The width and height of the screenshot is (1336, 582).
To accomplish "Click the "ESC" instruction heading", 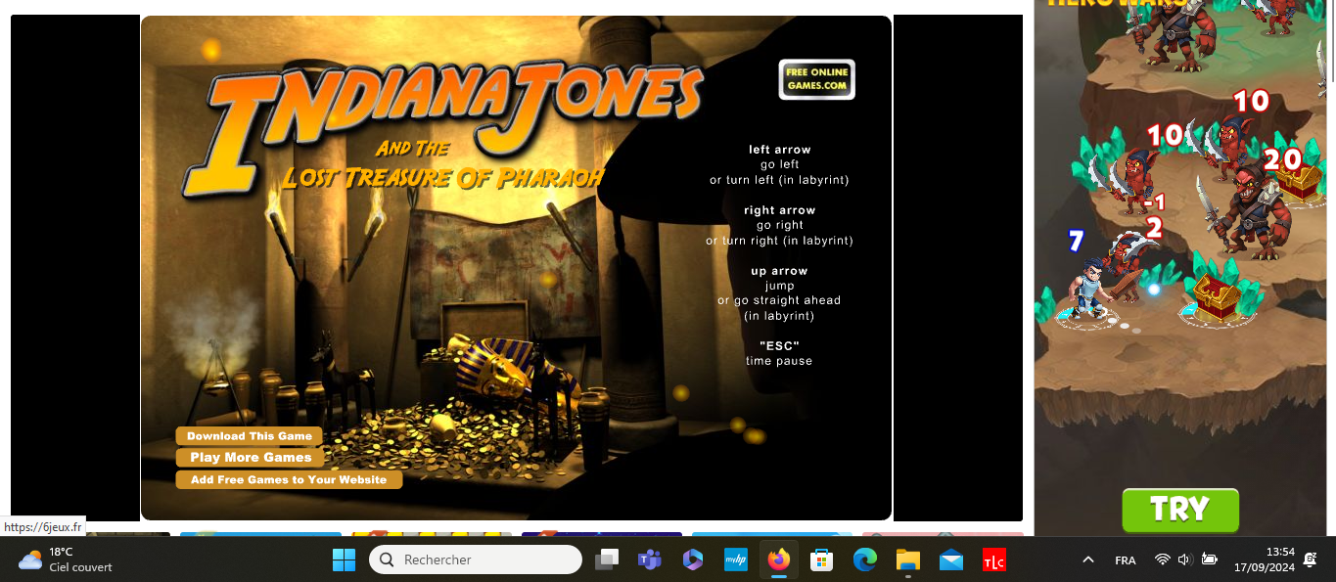I will click(780, 345).
